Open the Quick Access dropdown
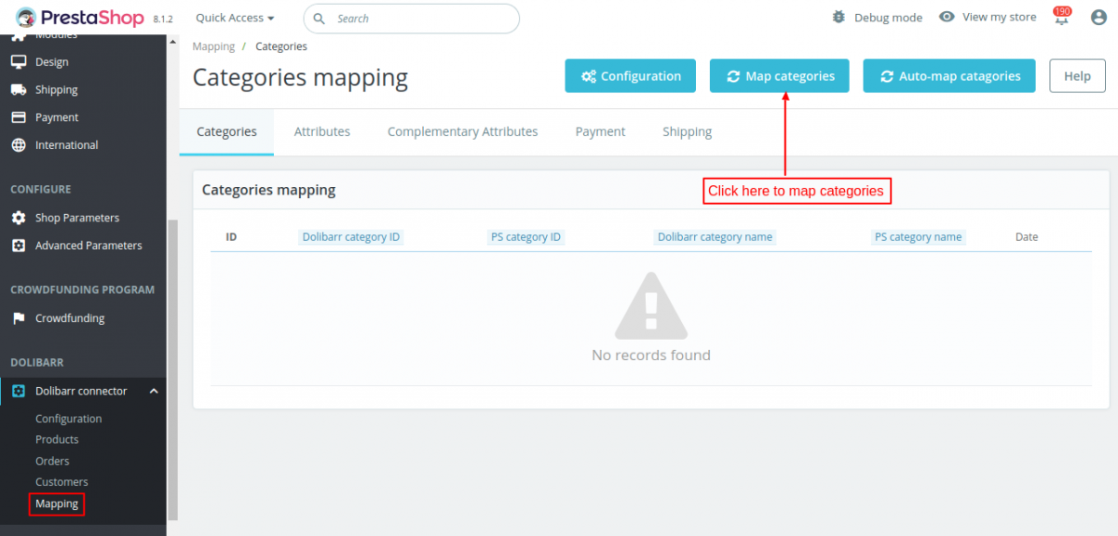This screenshot has height=536, width=1118. (x=235, y=18)
